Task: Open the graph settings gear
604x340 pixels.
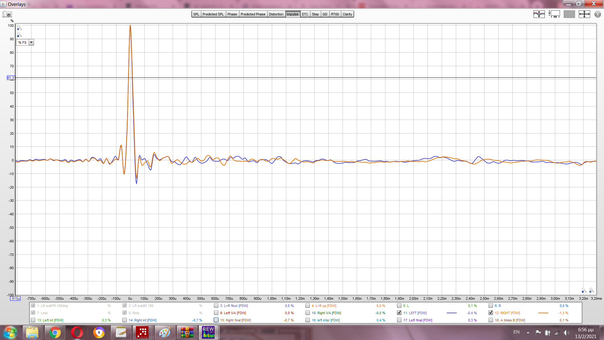Action: (597, 14)
